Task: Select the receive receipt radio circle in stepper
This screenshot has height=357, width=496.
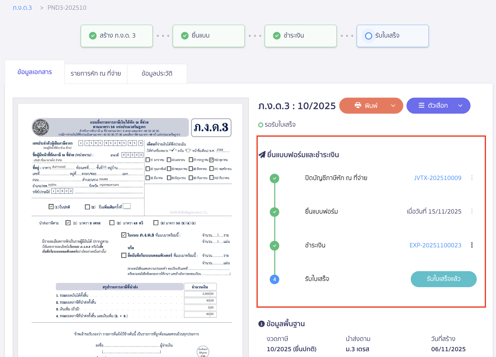Action: coord(368,36)
